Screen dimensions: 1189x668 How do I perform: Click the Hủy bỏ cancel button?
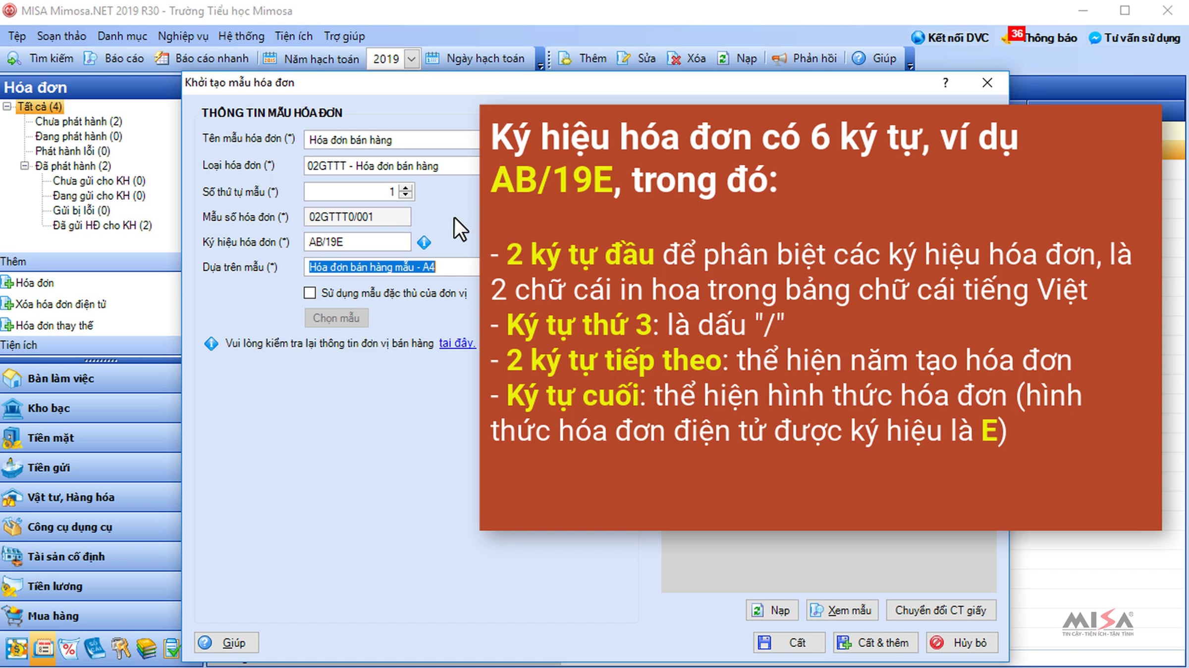point(962,643)
